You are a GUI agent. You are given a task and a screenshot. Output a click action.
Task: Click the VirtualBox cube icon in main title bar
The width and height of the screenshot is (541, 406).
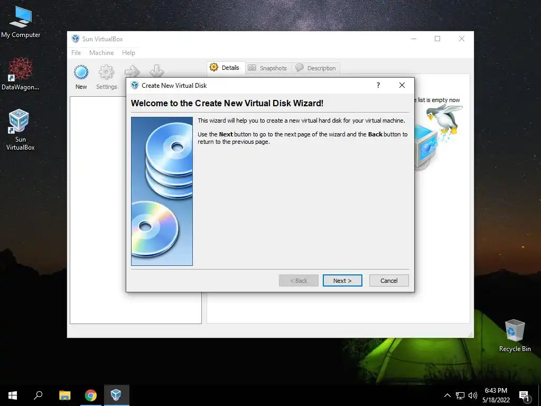75,39
